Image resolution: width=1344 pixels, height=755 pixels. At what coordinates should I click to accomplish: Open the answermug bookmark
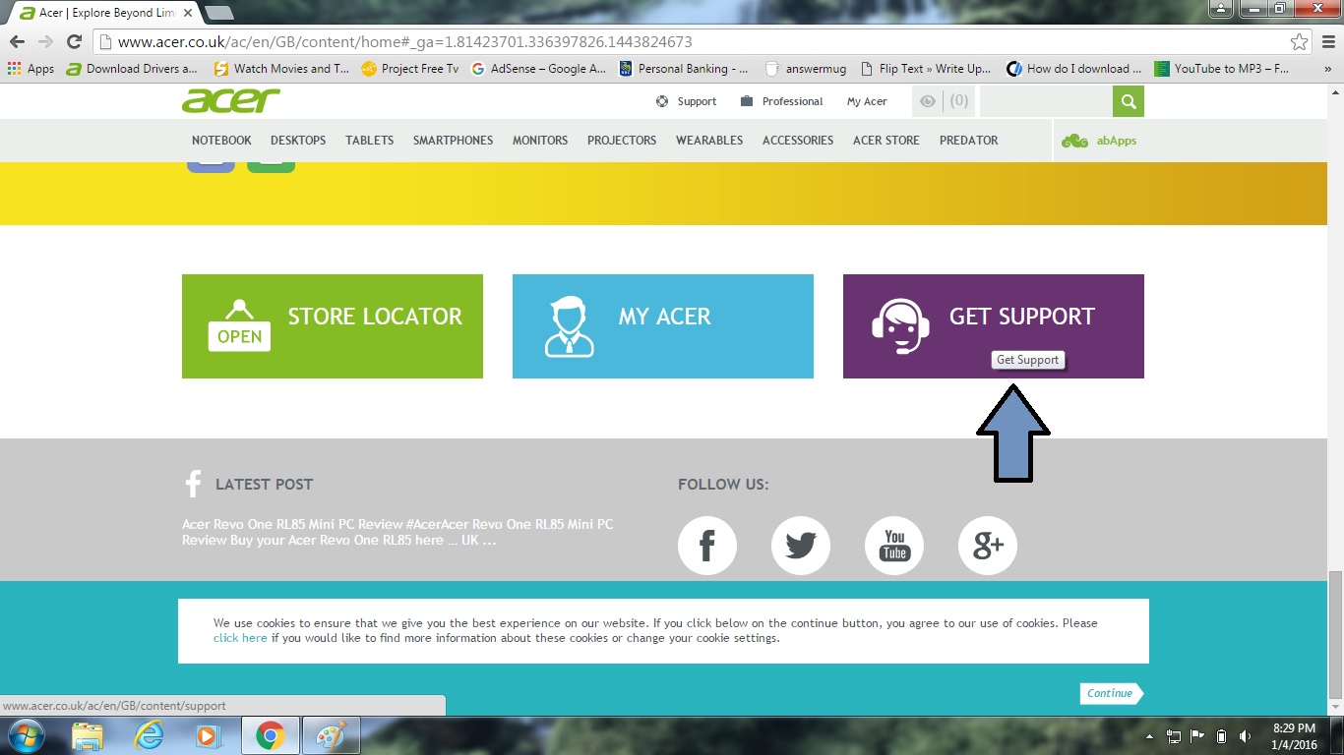coord(806,69)
